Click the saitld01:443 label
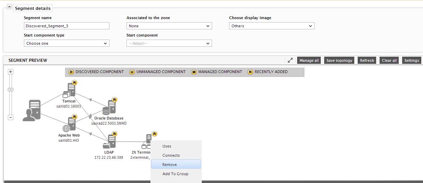Screen dimensions: 423x183 [69, 140]
